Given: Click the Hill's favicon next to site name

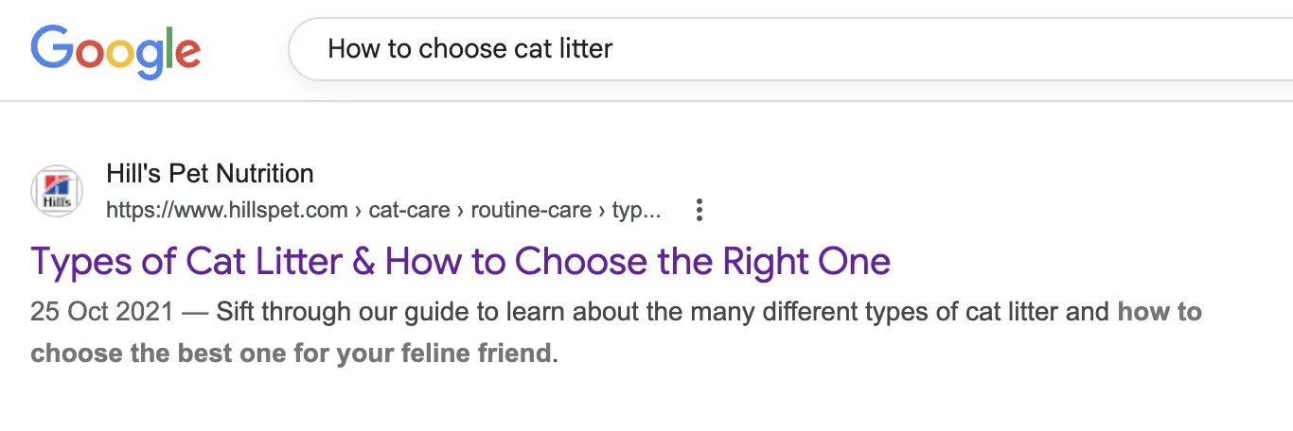Looking at the screenshot, I should pos(56,191).
